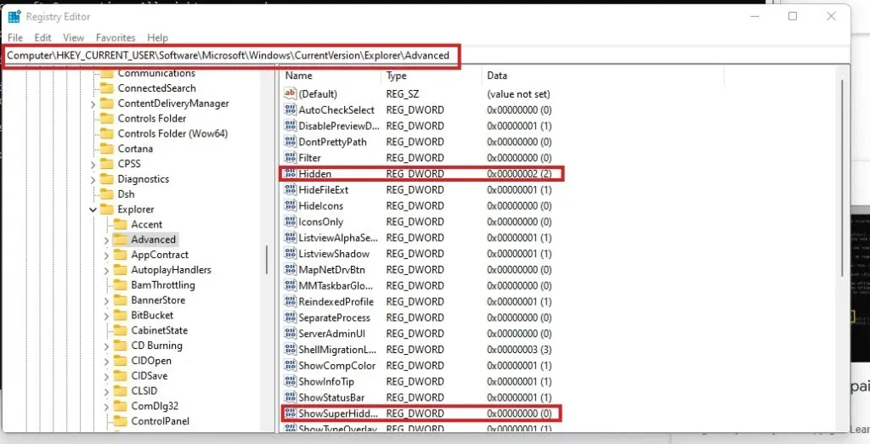Click the HideFileExt DWORD icon
Screen dimensions: 870x444
click(291, 190)
